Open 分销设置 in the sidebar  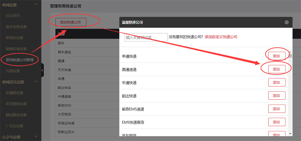13,71
